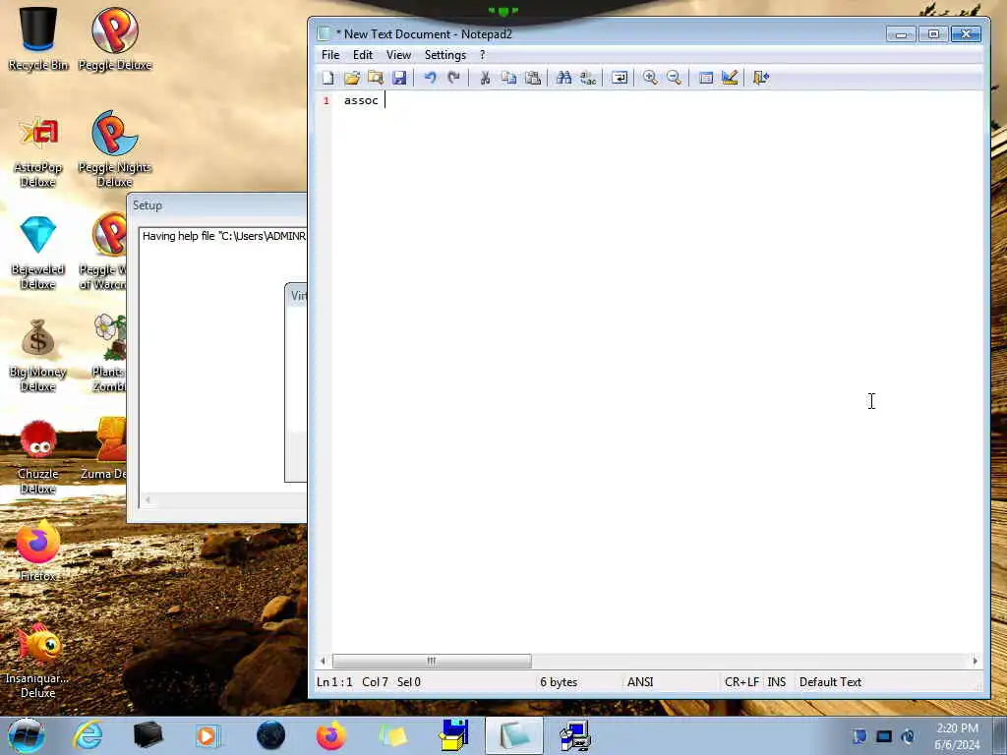Zoom out with the magnifier minus icon
This screenshot has width=1007, height=755.
[x=674, y=78]
